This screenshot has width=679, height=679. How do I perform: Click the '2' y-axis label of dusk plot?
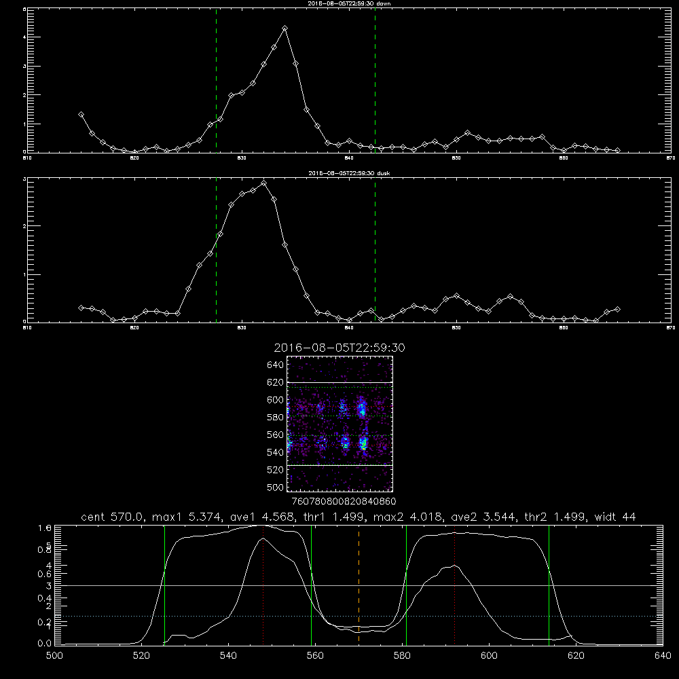[24, 226]
